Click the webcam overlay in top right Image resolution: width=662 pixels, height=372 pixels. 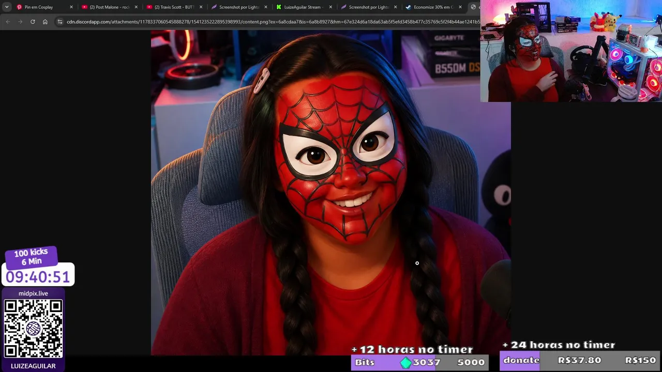(571, 51)
